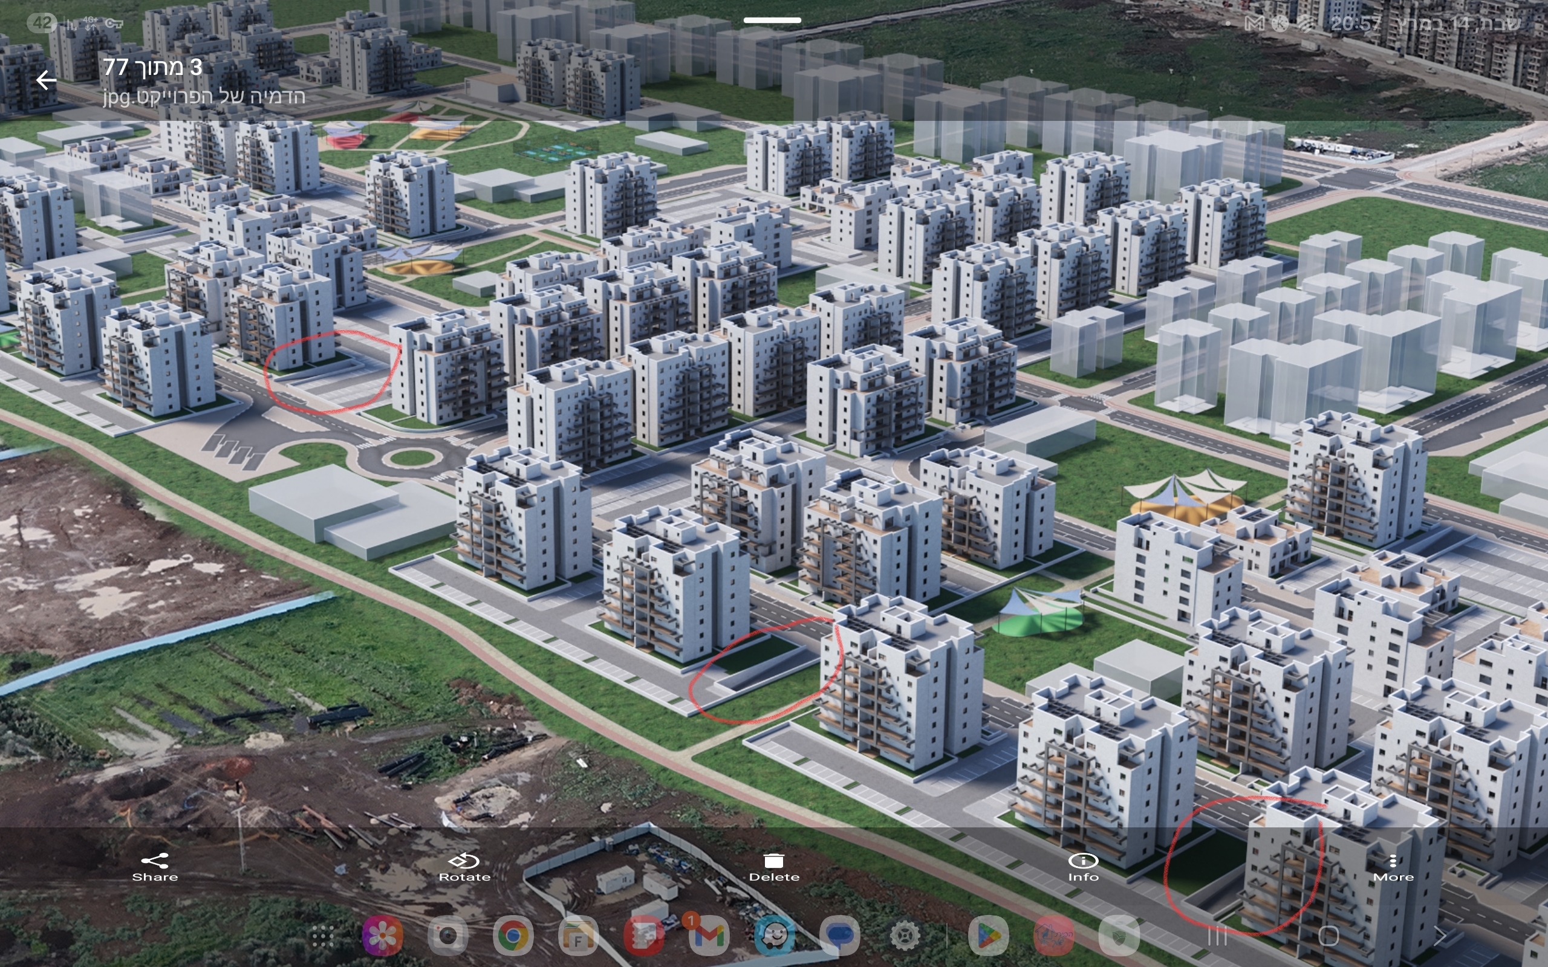Tap the recent apps navigation button
The height and width of the screenshot is (967, 1548).
click(1217, 936)
